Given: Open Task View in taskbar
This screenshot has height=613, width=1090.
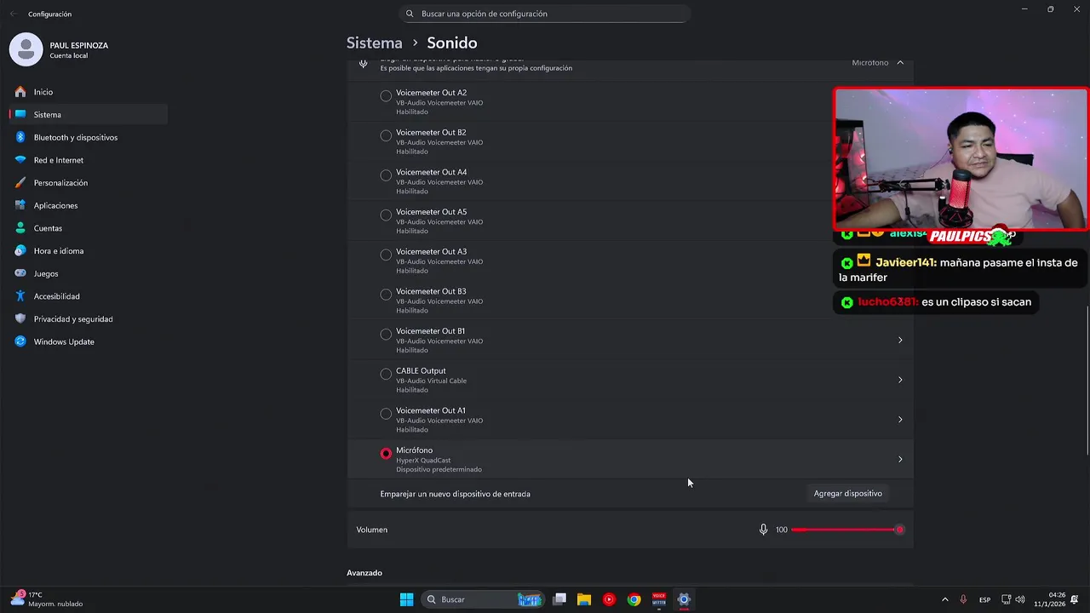Looking at the screenshot, I should tap(559, 599).
